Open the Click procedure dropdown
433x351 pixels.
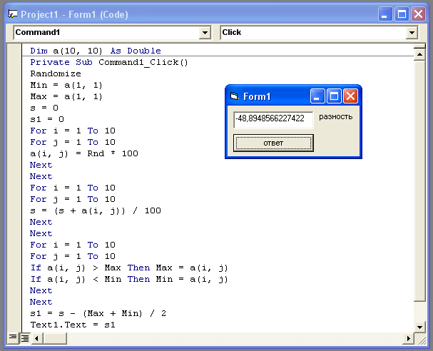[412, 33]
